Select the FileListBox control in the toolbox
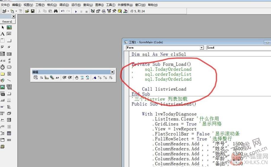Viewport: 271px width, 167px height. click(9, 74)
